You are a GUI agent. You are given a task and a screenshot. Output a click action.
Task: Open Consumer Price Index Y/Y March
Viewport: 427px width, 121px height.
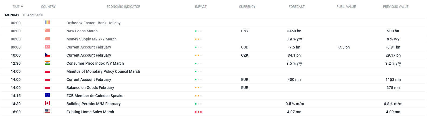pos(95,63)
